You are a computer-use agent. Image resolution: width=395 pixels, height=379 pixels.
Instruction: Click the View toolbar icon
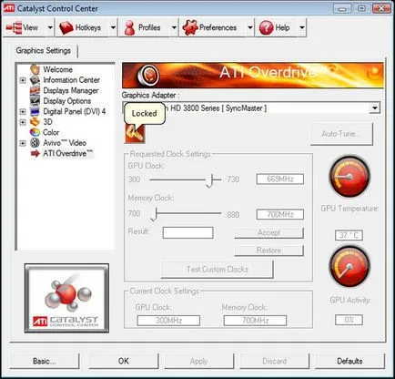tap(14, 27)
